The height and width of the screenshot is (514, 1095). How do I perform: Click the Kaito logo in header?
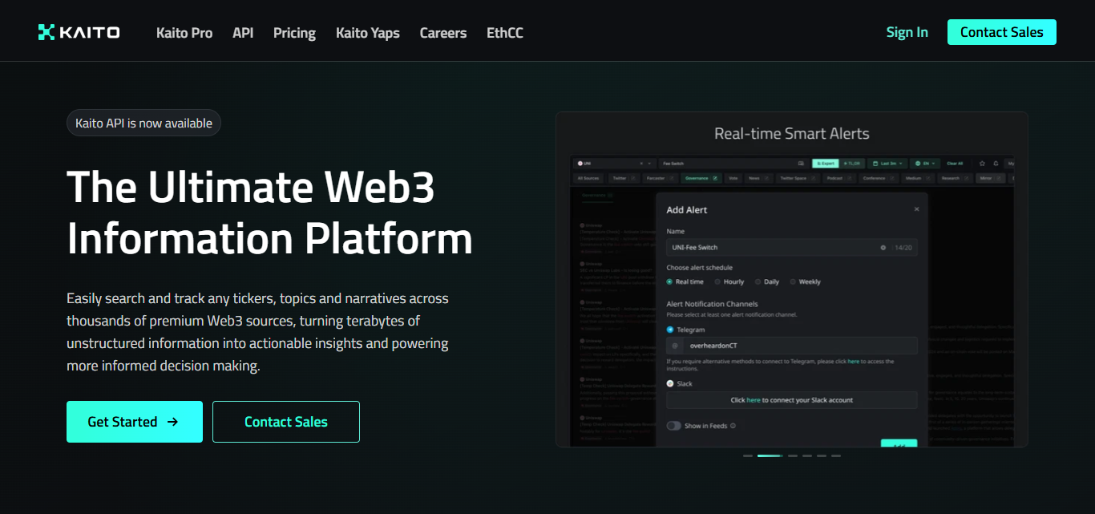[79, 32]
